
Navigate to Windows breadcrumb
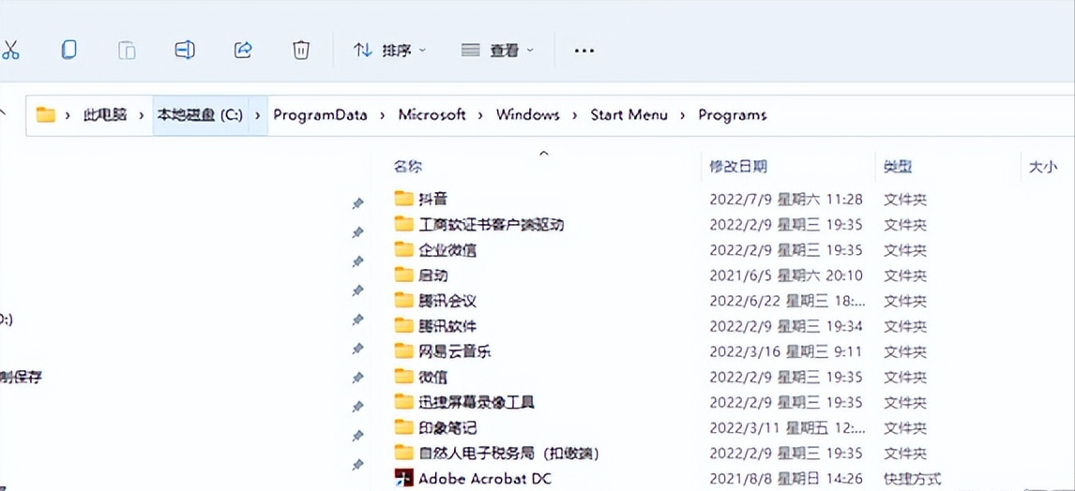[x=528, y=115]
